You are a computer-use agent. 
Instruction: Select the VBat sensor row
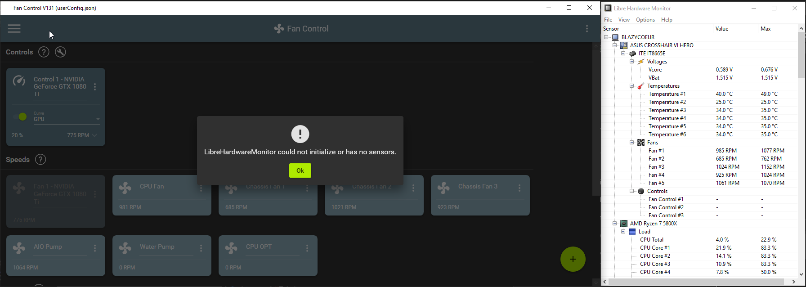[x=699, y=78]
